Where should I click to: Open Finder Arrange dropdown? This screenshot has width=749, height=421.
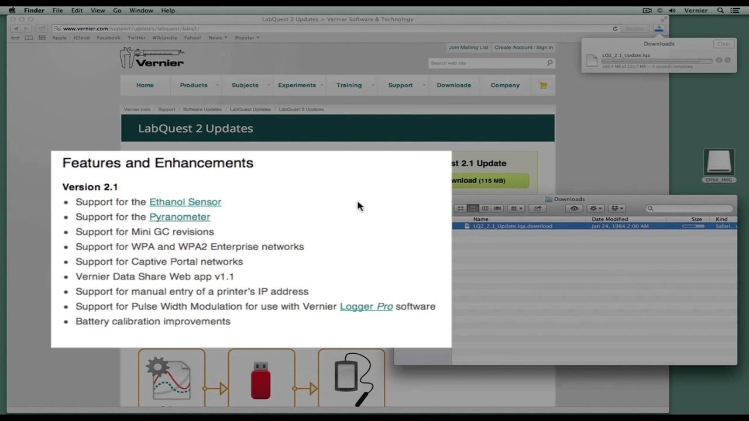[x=516, y=209]
